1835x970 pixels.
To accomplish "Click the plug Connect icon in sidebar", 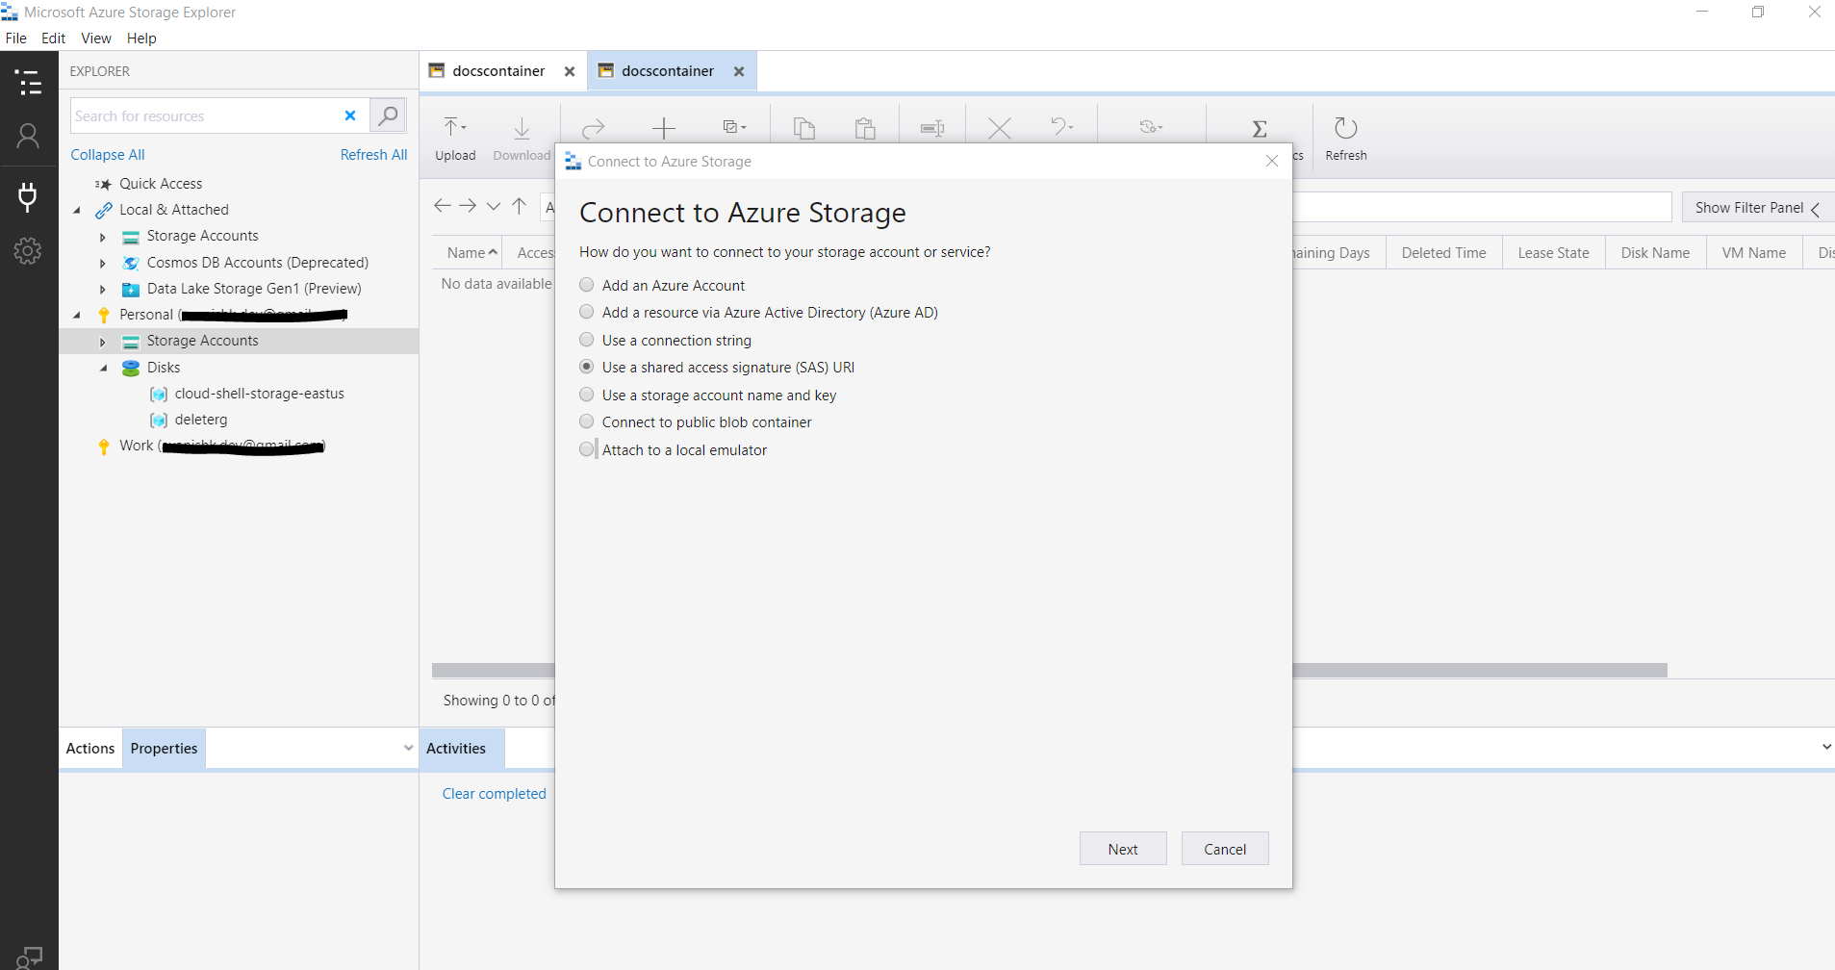I will click(x=28, y=196).
